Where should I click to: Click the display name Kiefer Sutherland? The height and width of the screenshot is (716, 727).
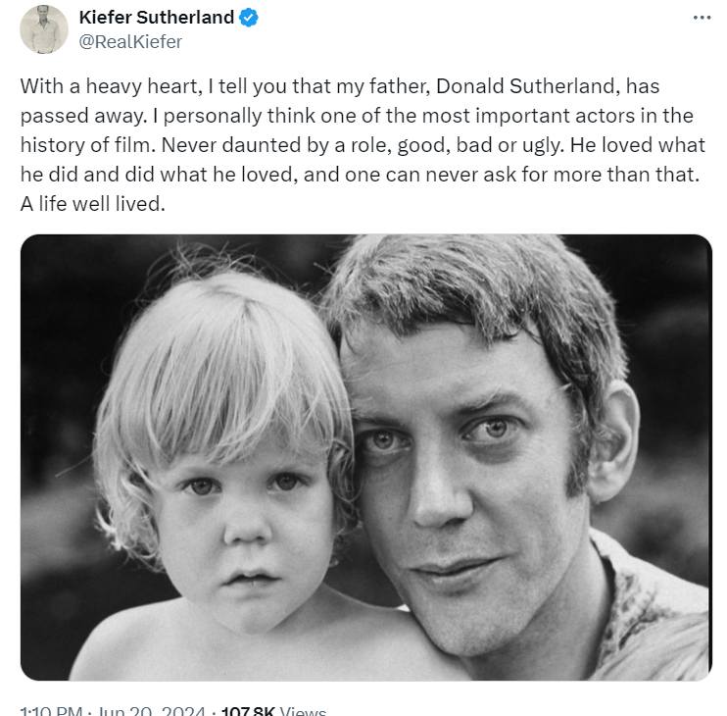pyautogui.click(x=156, y=18)
